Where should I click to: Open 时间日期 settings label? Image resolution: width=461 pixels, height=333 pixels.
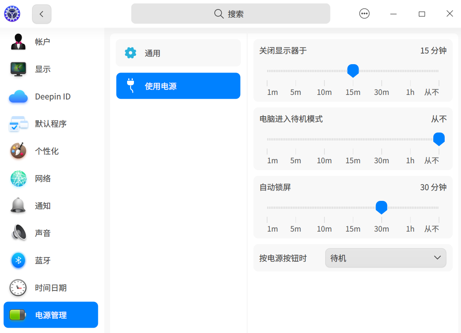point(51,288)
